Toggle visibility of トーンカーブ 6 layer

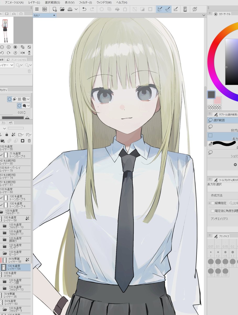click(x=1, y=154)
